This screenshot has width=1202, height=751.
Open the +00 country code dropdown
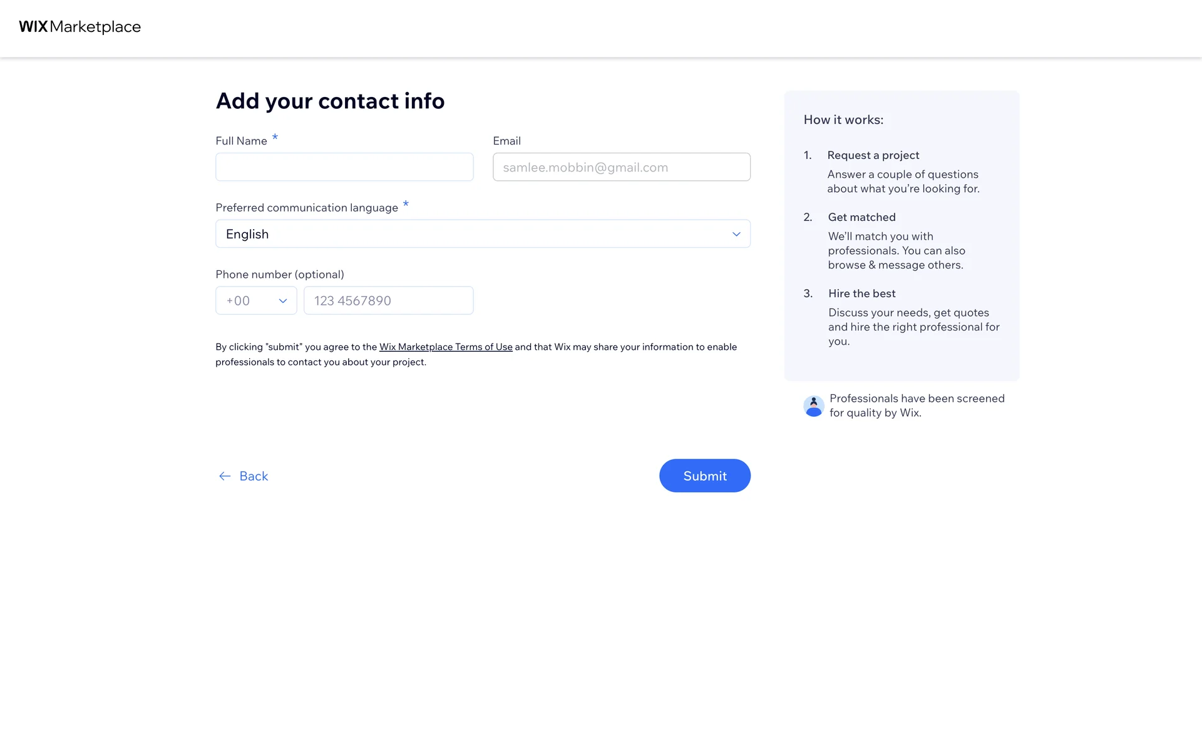255,301
